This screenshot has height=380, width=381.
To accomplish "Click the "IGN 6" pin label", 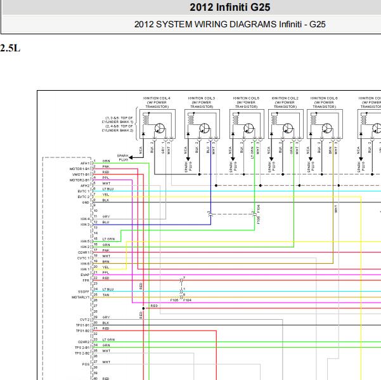I will pyautogui.click(x=85, y=264).
